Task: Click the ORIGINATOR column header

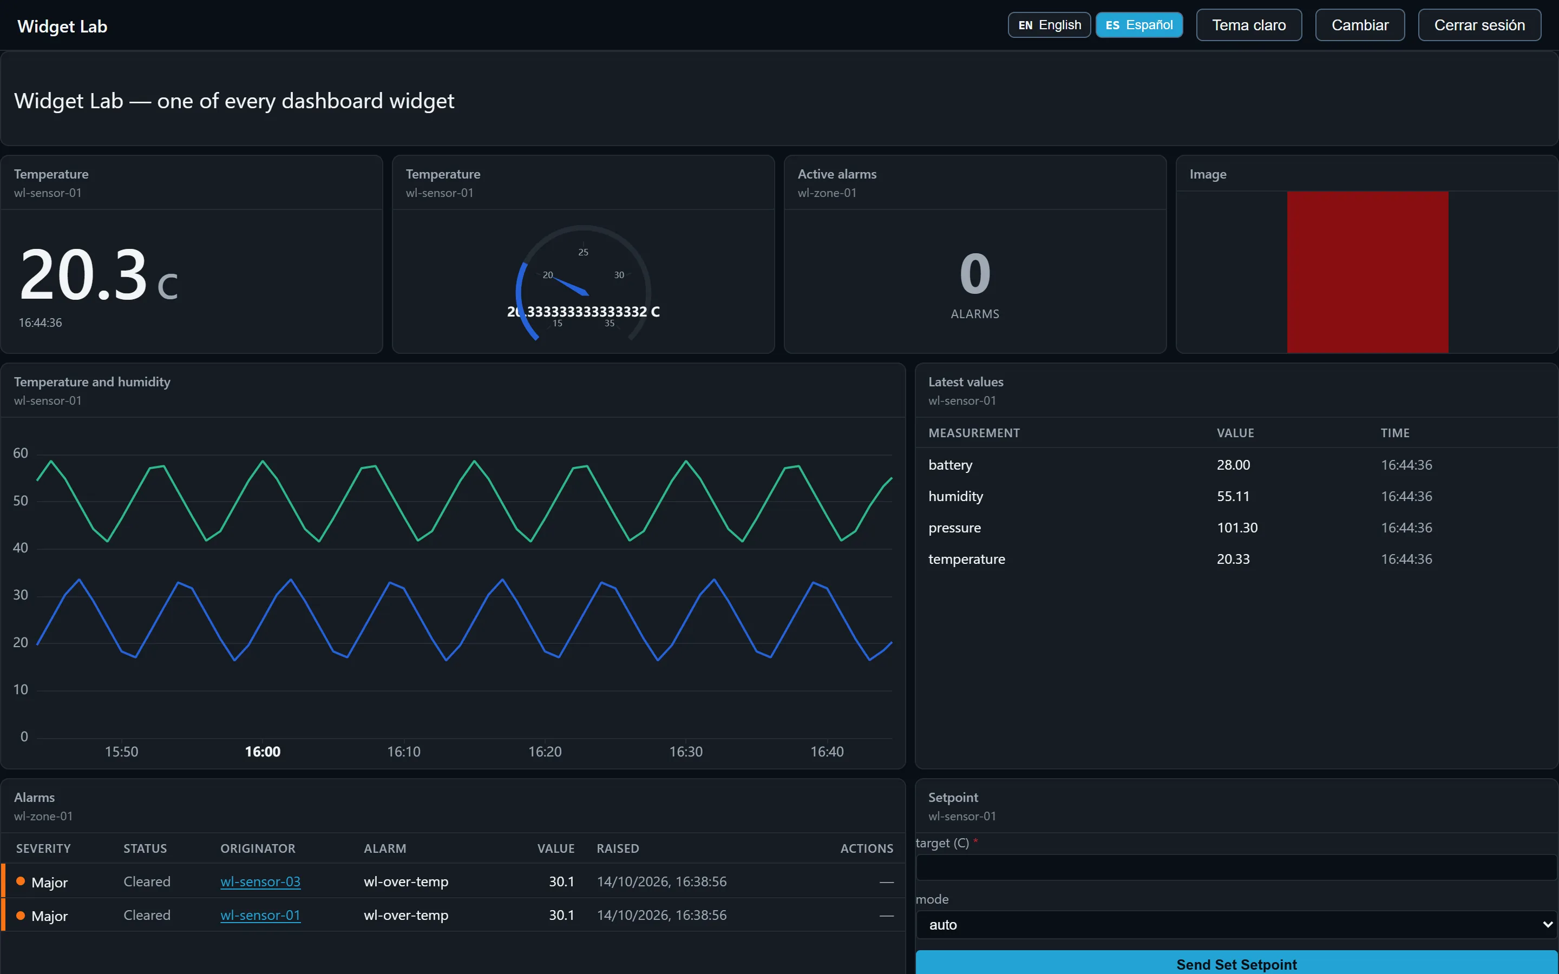Action: click(258, 848)
